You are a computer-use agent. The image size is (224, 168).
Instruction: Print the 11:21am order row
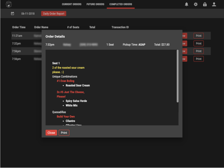[199, 36]
